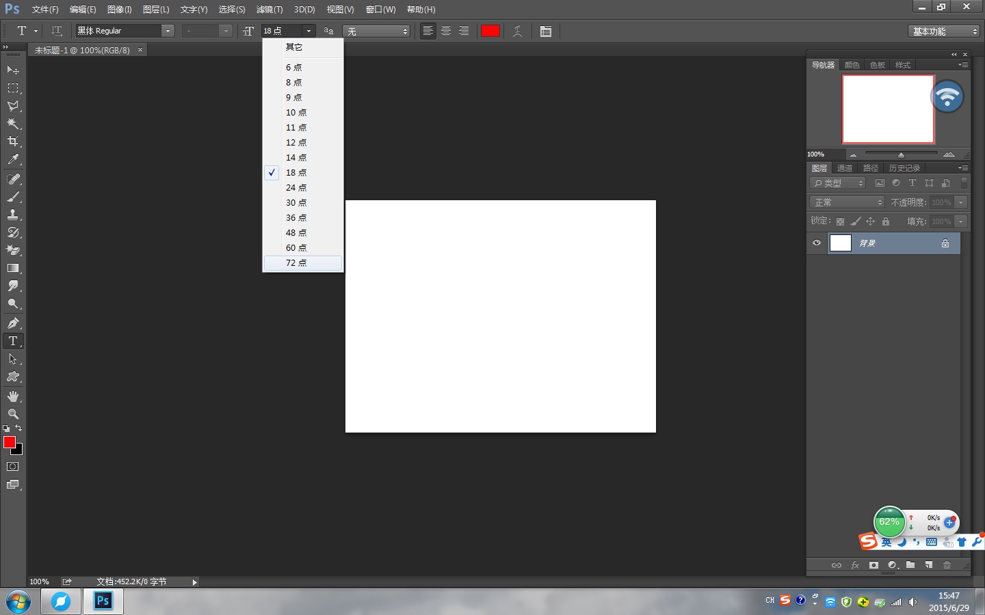Select the Zoom tool
Image resolution: width=985 pixels, height=615 pixels.
coord(13,414)
